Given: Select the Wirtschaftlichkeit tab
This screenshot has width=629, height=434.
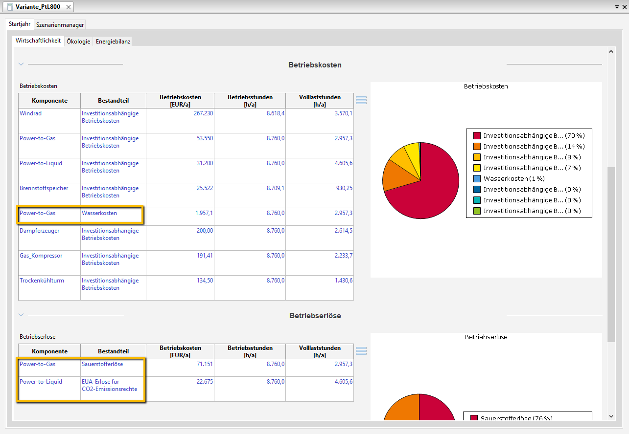Looking at the screenshot, I should 38,41.
